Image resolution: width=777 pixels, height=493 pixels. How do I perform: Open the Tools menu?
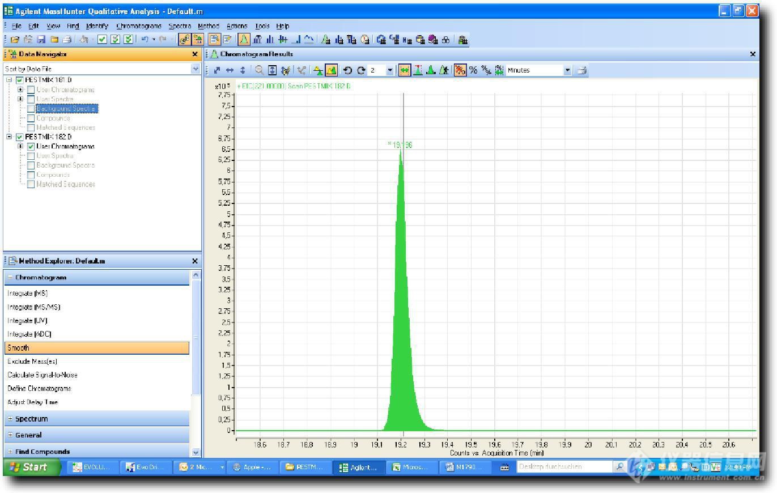[262, 25]
